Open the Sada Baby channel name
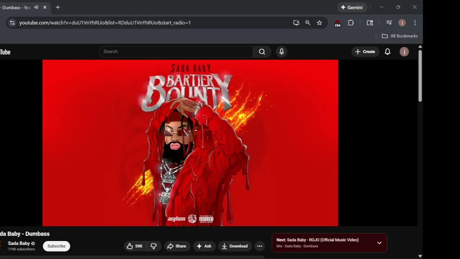 click(19, 243)
